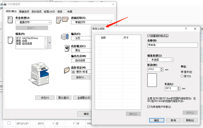Click the collate output stack icon
The height and width of the screenshot is (128, 203).
64,37
